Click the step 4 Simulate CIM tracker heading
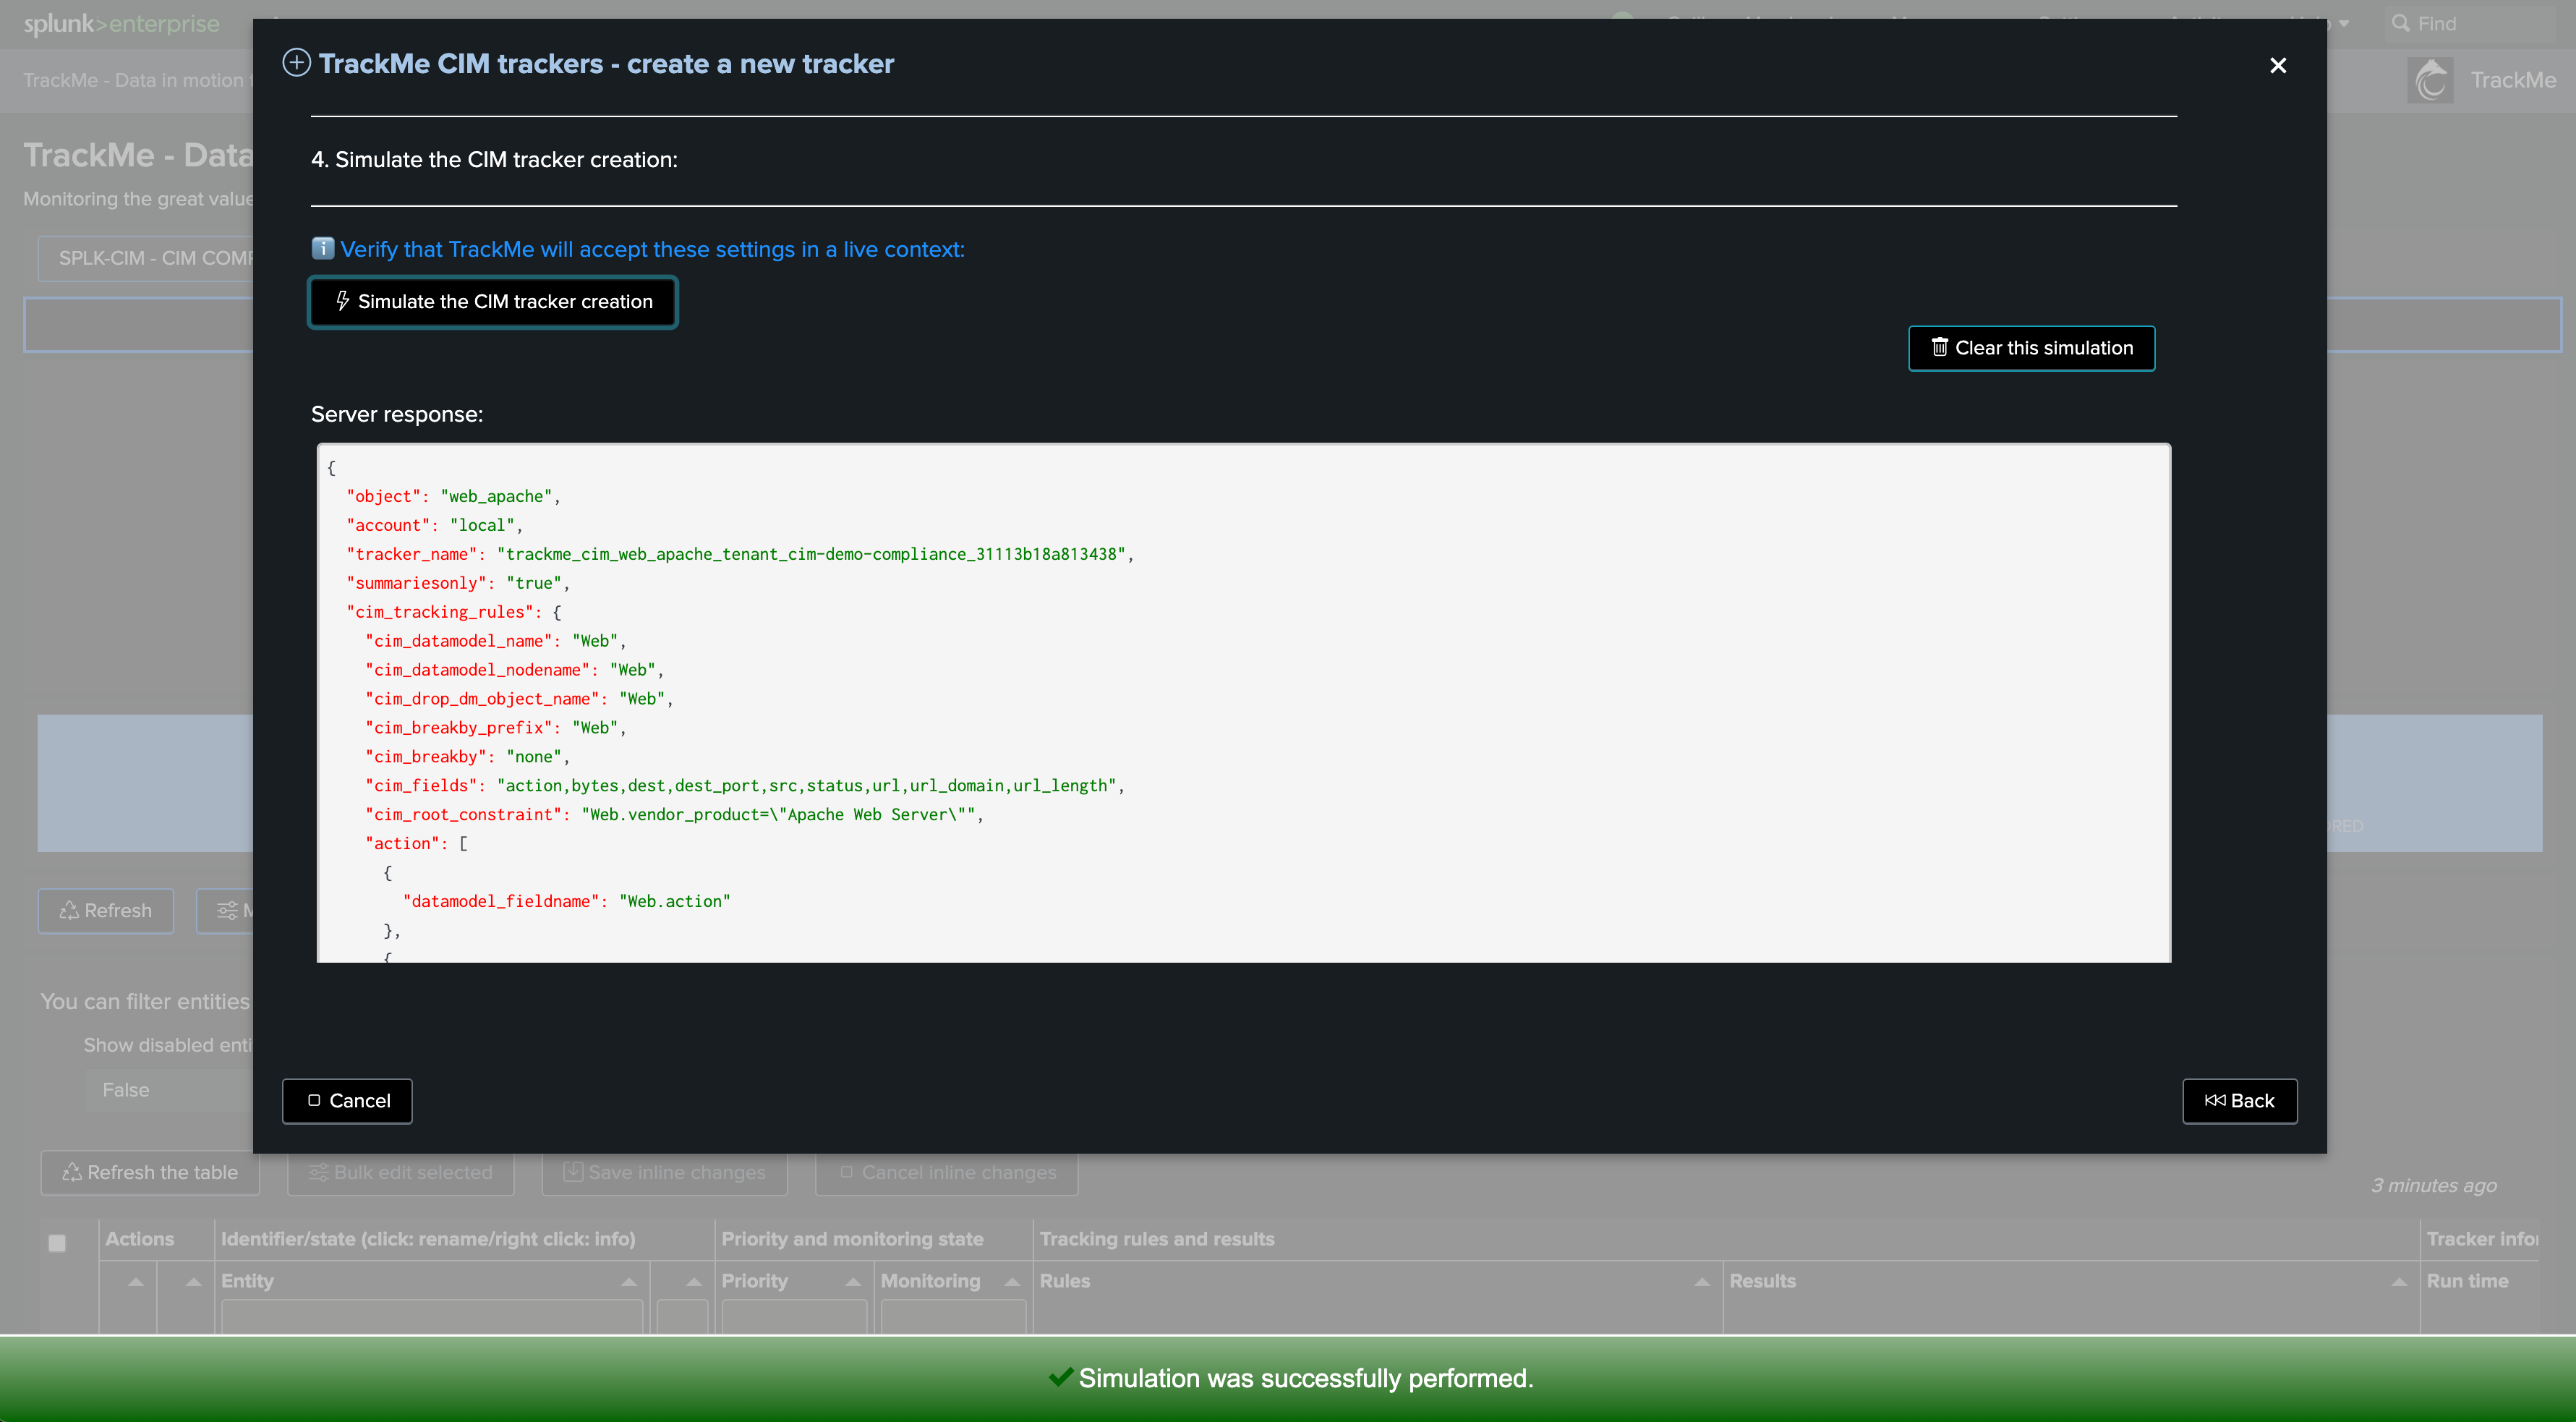Viewport: 2576px width, 1422px height. [494, 160]
